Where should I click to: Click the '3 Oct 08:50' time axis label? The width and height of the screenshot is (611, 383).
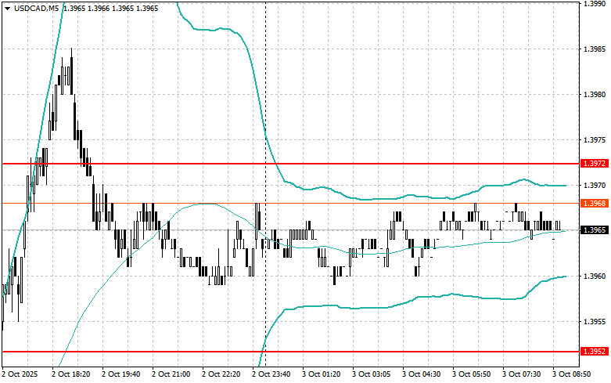pos(571,374)
